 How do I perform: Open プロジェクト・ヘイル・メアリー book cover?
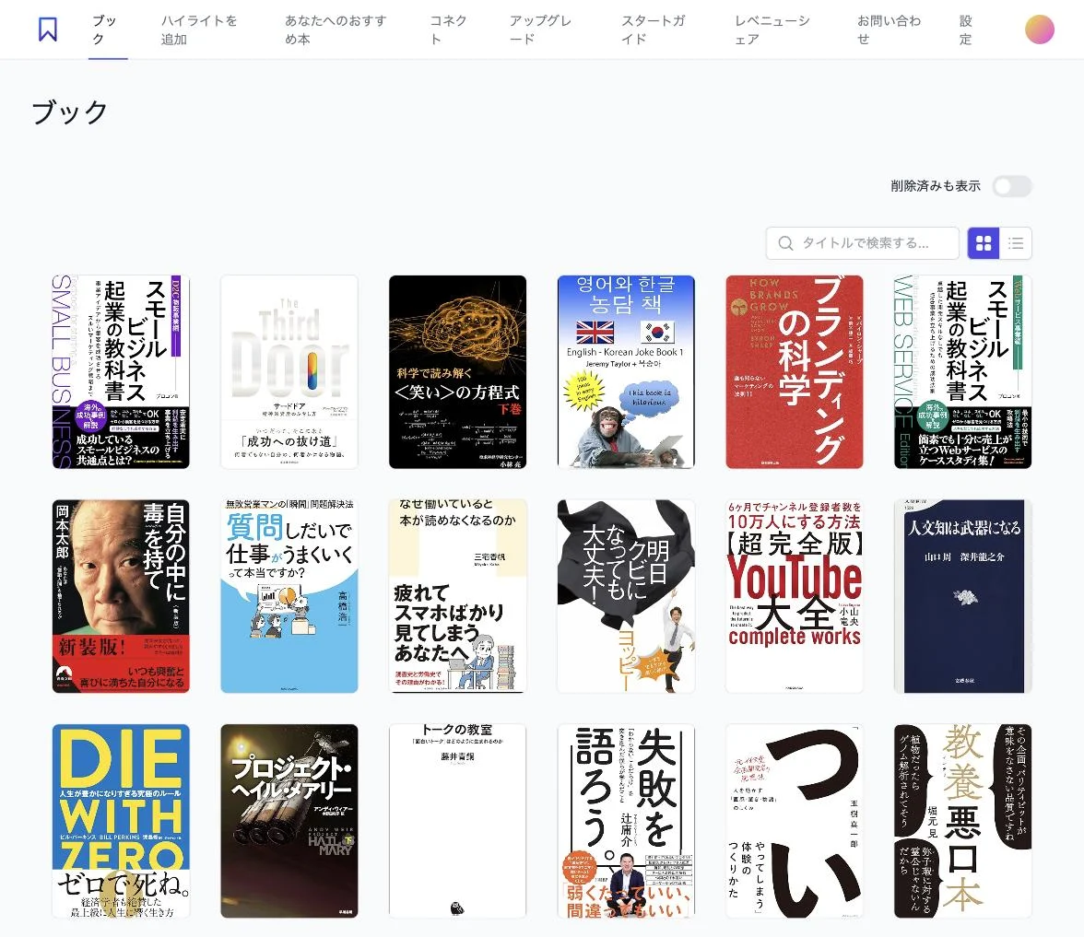(x=289, y=821)
